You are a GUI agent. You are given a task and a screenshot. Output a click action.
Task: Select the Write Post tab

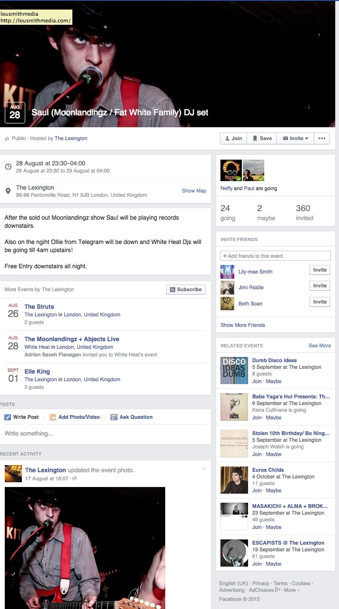21,417
